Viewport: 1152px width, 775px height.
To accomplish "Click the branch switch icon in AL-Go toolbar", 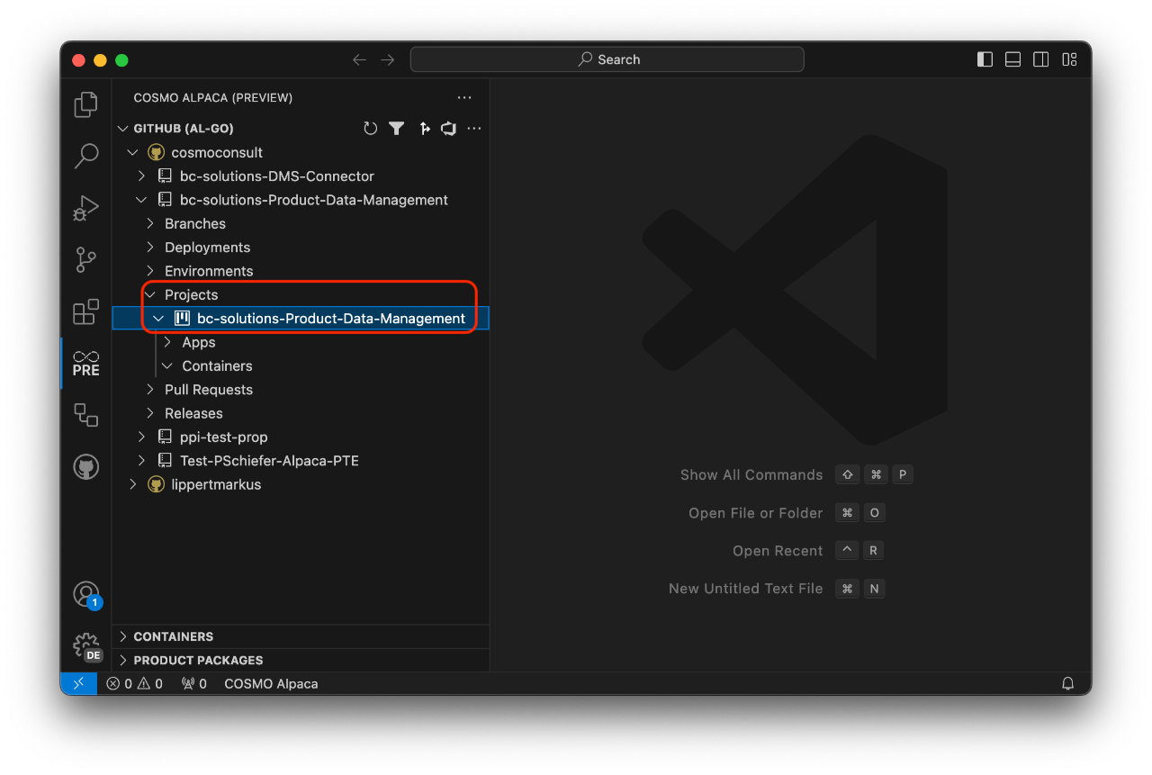I will (x=425, y=128).
